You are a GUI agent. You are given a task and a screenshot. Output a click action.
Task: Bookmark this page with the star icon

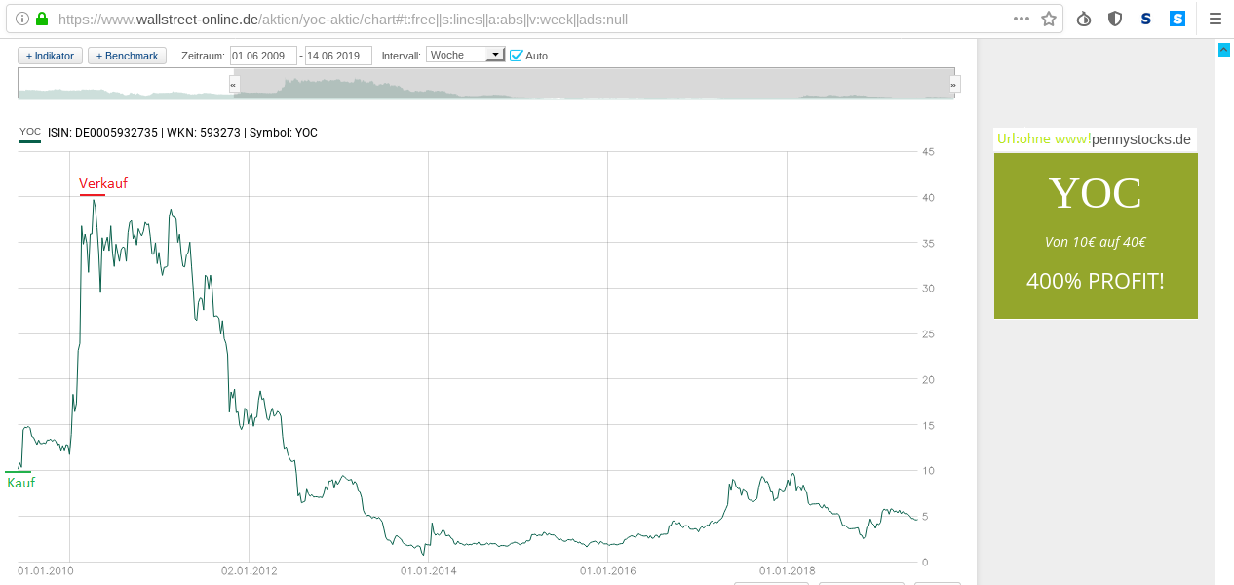[1049, 19]
